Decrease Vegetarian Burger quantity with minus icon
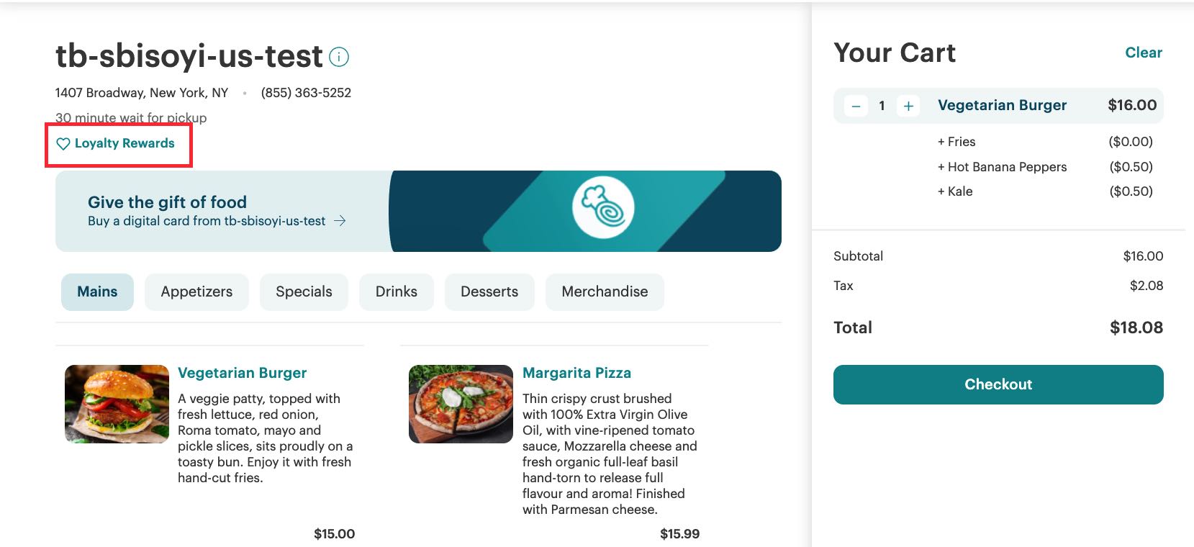Image resolution: width=1194 pixels, height=547 pixels. 856,105
